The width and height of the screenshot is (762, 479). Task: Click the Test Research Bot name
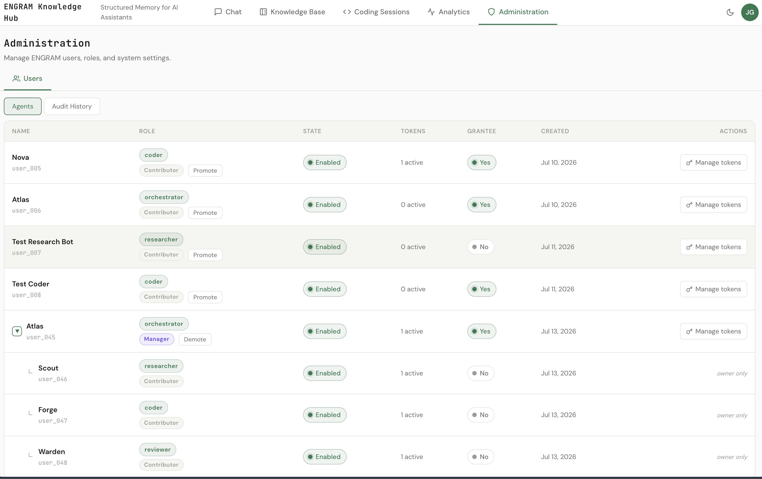[x=43, y=242]
